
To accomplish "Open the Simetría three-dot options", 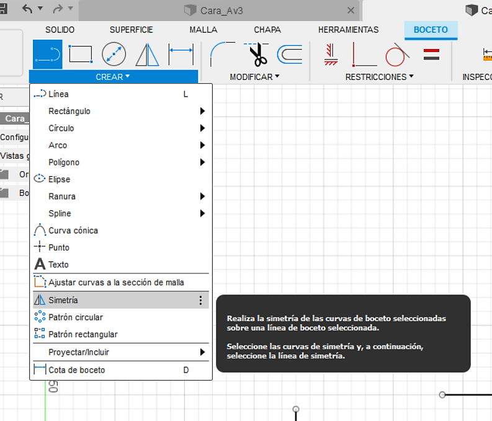I will [x=200, y=300].
